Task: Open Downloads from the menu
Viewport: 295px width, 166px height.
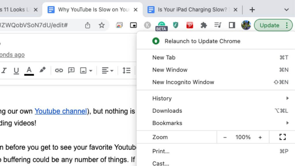Action: tap(215, 111)
